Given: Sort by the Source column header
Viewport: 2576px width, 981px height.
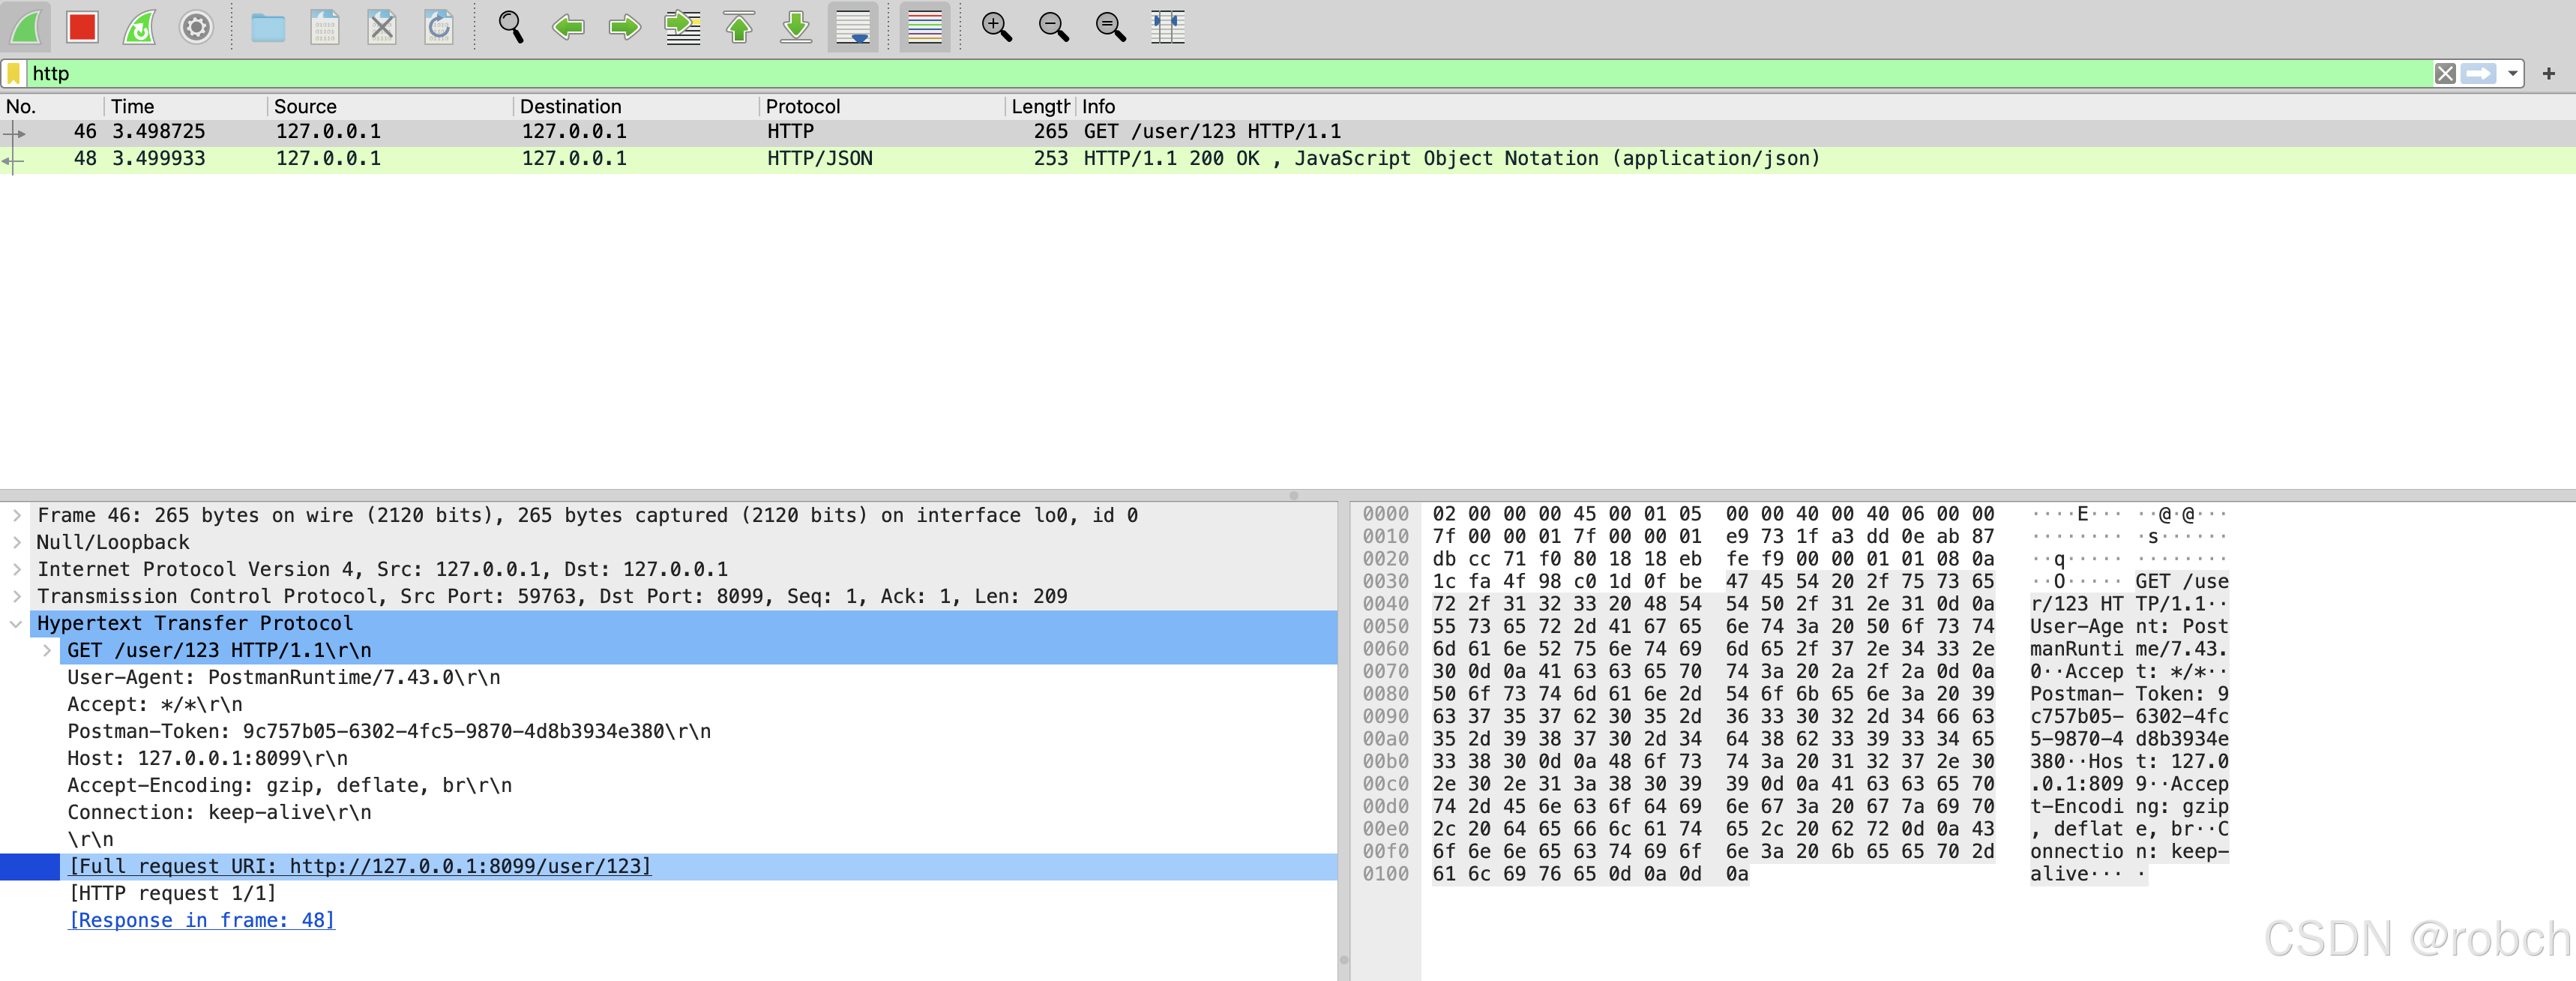Looking at the screenshot, I should (x=391, y=106).
